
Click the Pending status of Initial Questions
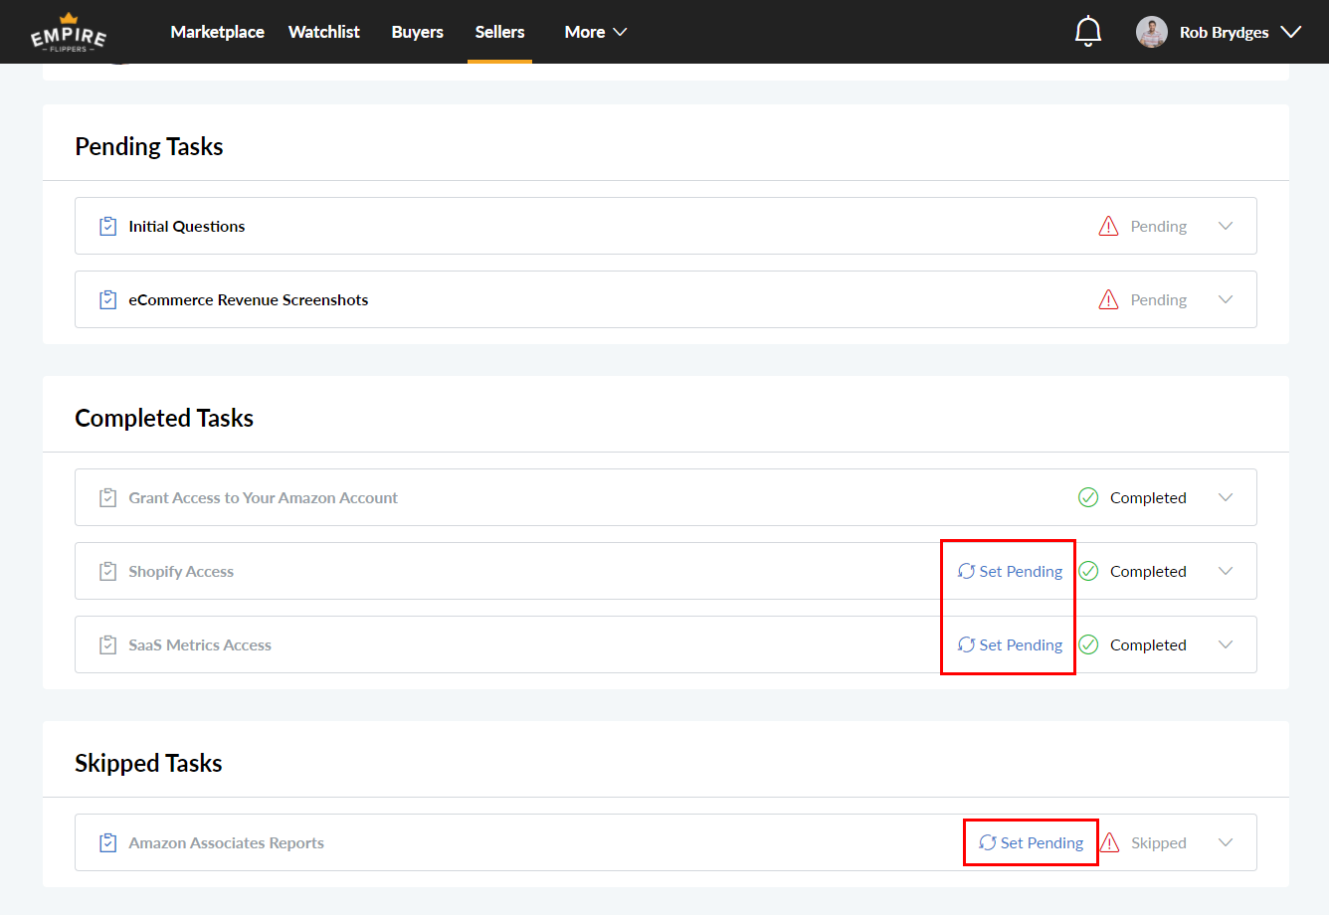pyautogui.click(x=1159, y=226)
